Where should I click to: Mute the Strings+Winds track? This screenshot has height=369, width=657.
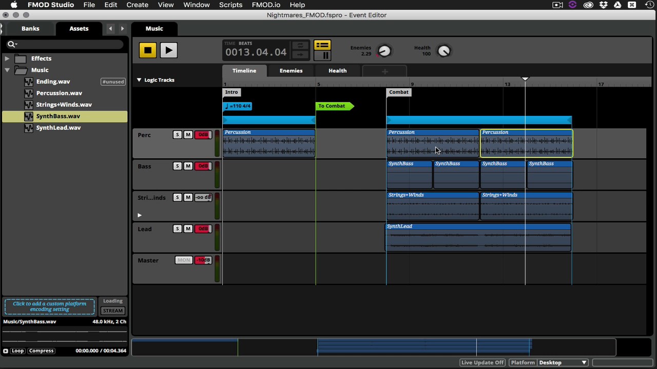(188, 197)
